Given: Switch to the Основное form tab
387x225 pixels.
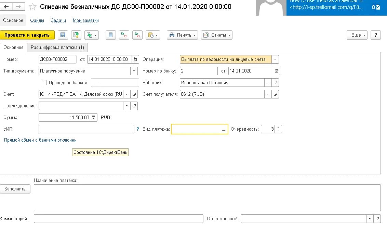Looking at the screenshot, I should [x=14, y=48].
